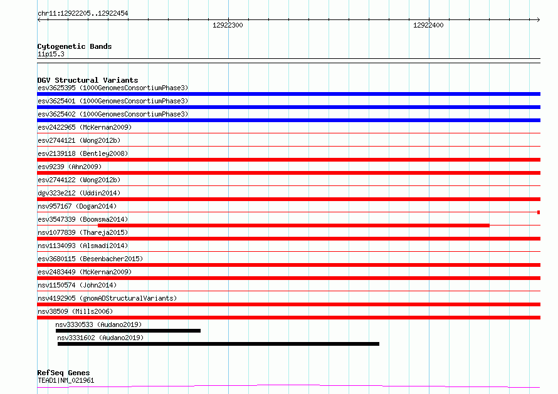The image size is (558, 394).
Task: Click the thick red bar under nsv4192905
Action: coord(288,304)
